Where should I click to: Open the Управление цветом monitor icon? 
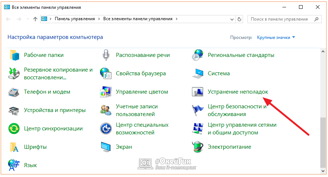click(106, 92)
